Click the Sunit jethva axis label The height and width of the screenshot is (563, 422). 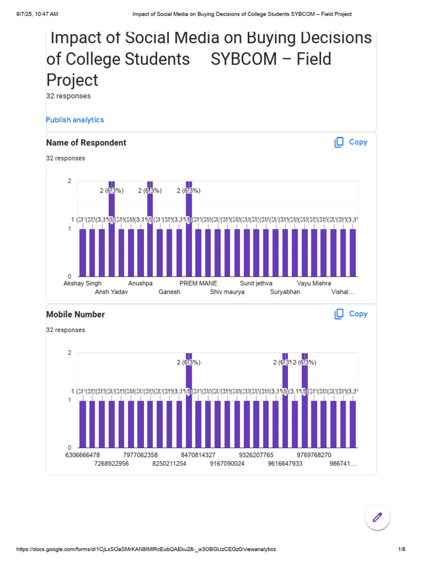256,284
